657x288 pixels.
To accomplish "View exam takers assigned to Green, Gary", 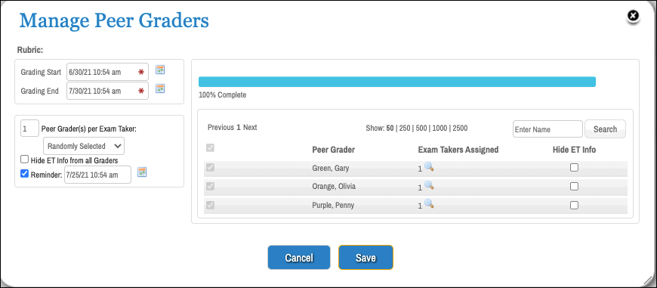I will tap(429, 167).
